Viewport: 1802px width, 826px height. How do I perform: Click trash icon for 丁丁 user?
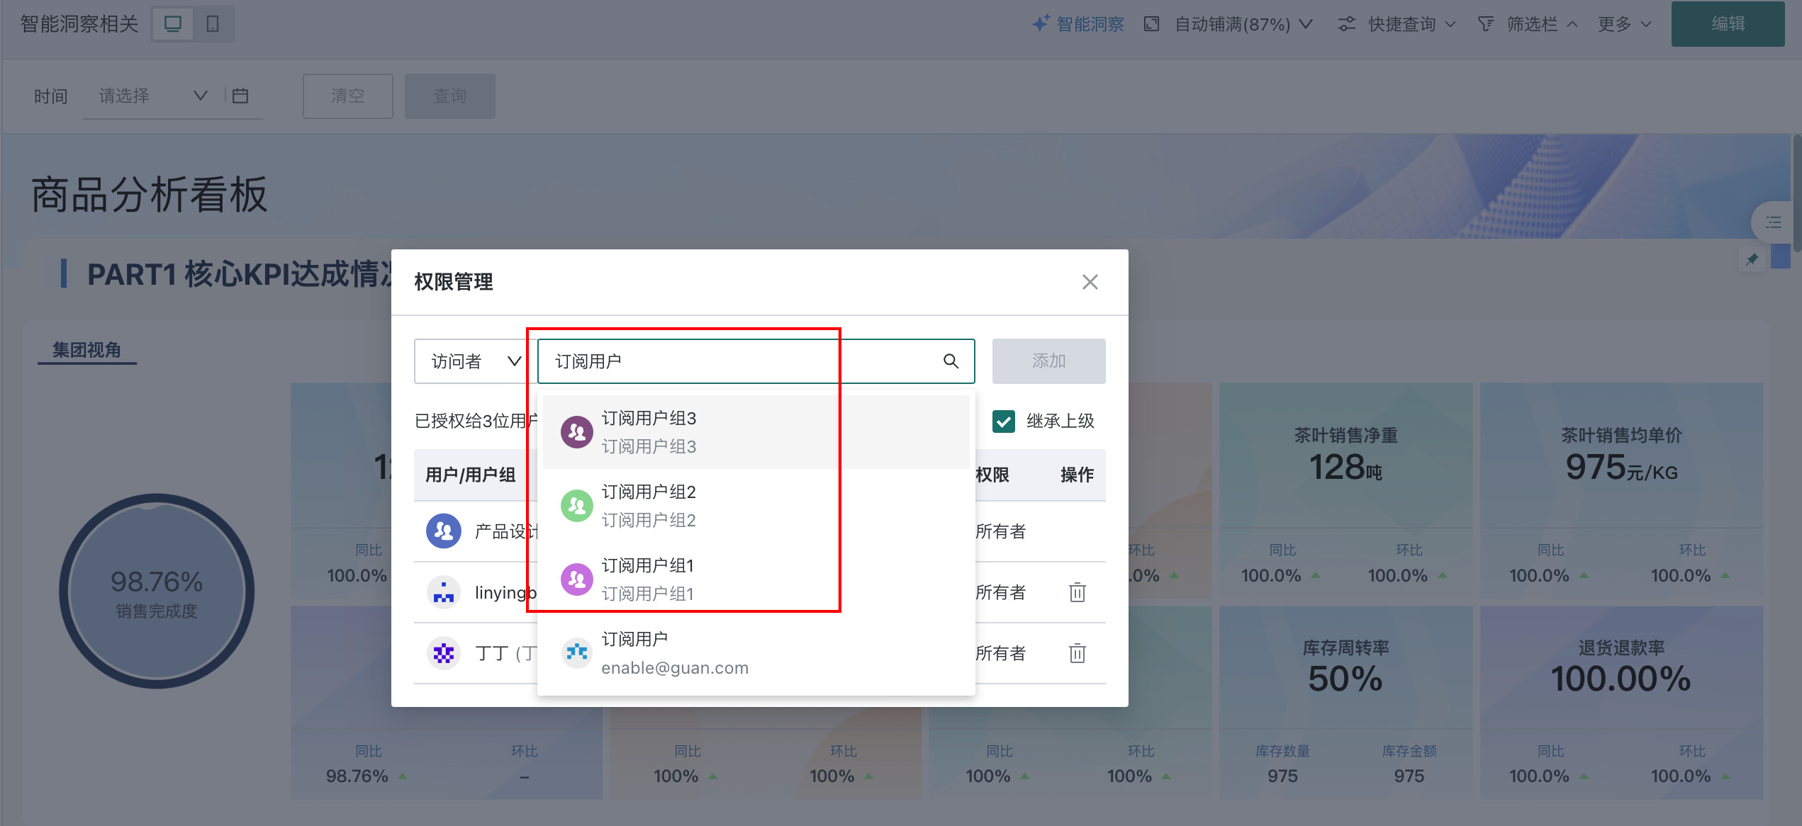pos(1077,653)
